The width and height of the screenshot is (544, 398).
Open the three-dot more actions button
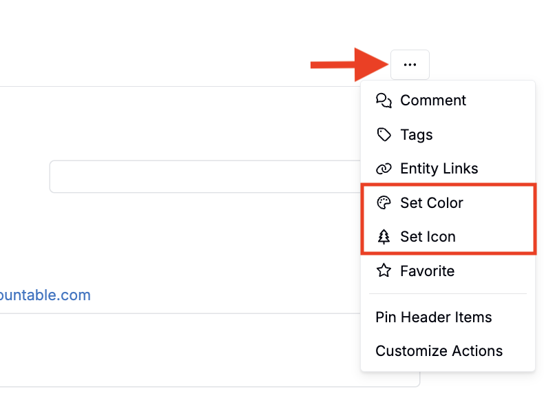tap(410, 65)
